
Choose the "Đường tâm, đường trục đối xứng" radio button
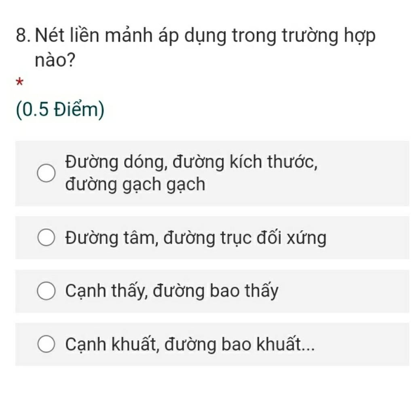point(46,238)
